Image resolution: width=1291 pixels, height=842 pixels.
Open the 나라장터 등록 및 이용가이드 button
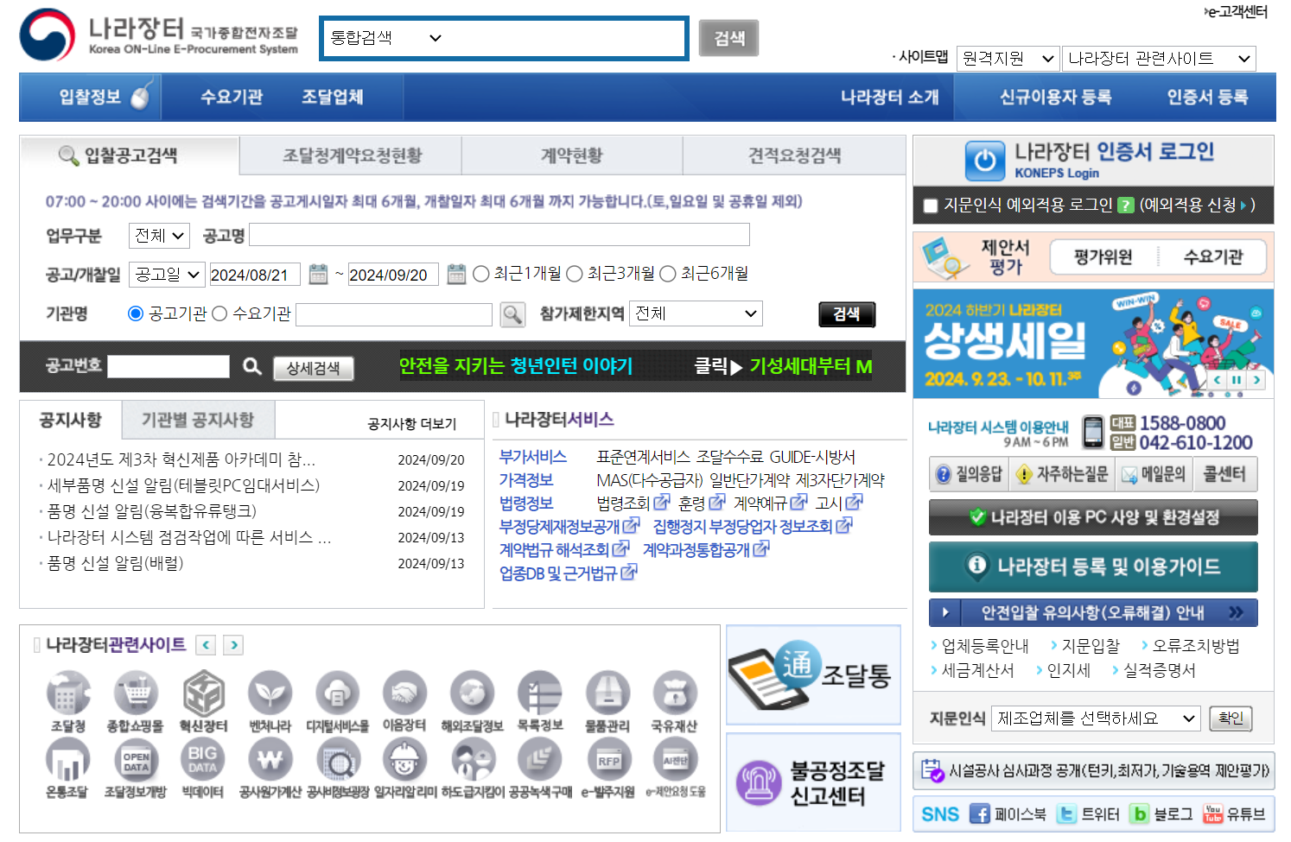tap(1093, 567)
